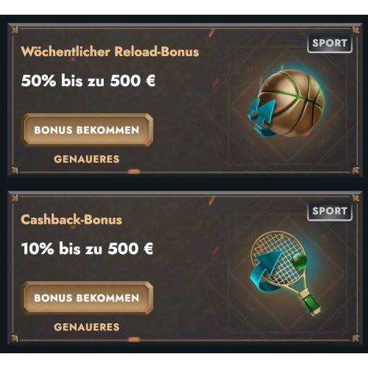Click the tennis racket icon
368x368 pixels.
(286, 273)
